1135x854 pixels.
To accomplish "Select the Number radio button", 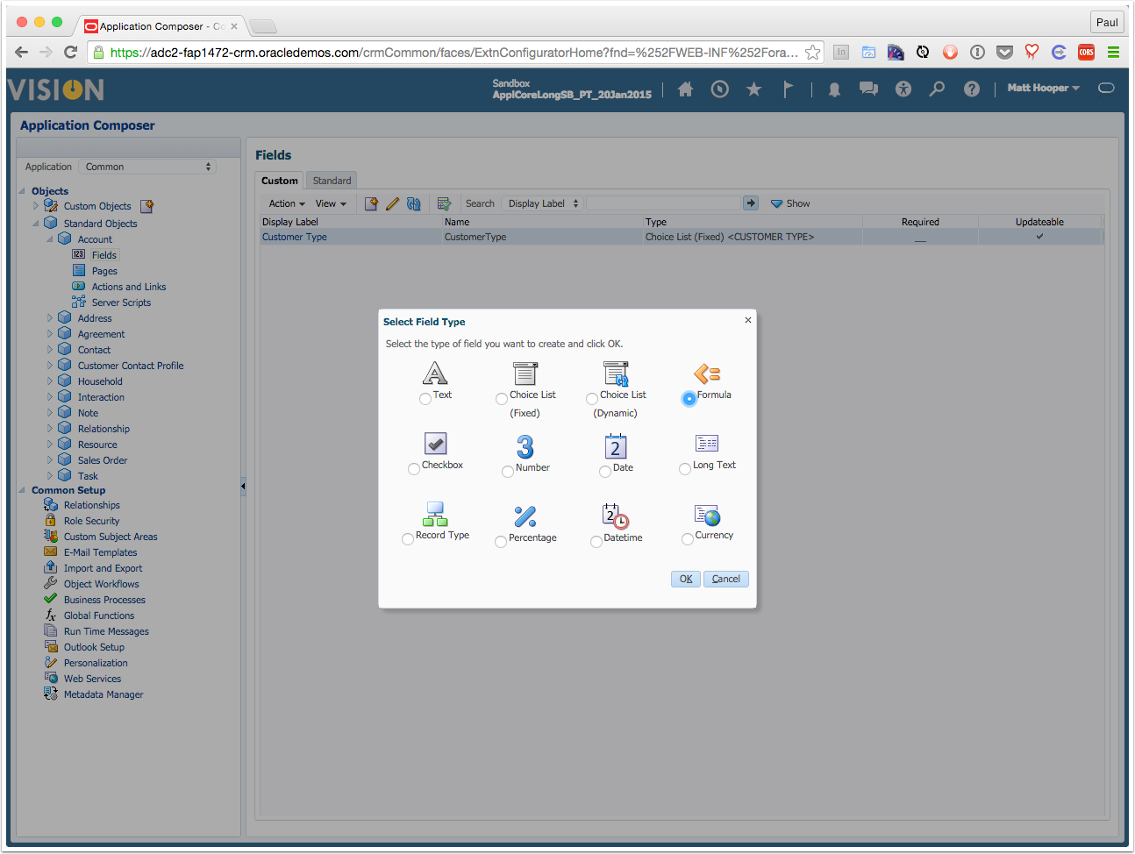I will click(508, 472).
